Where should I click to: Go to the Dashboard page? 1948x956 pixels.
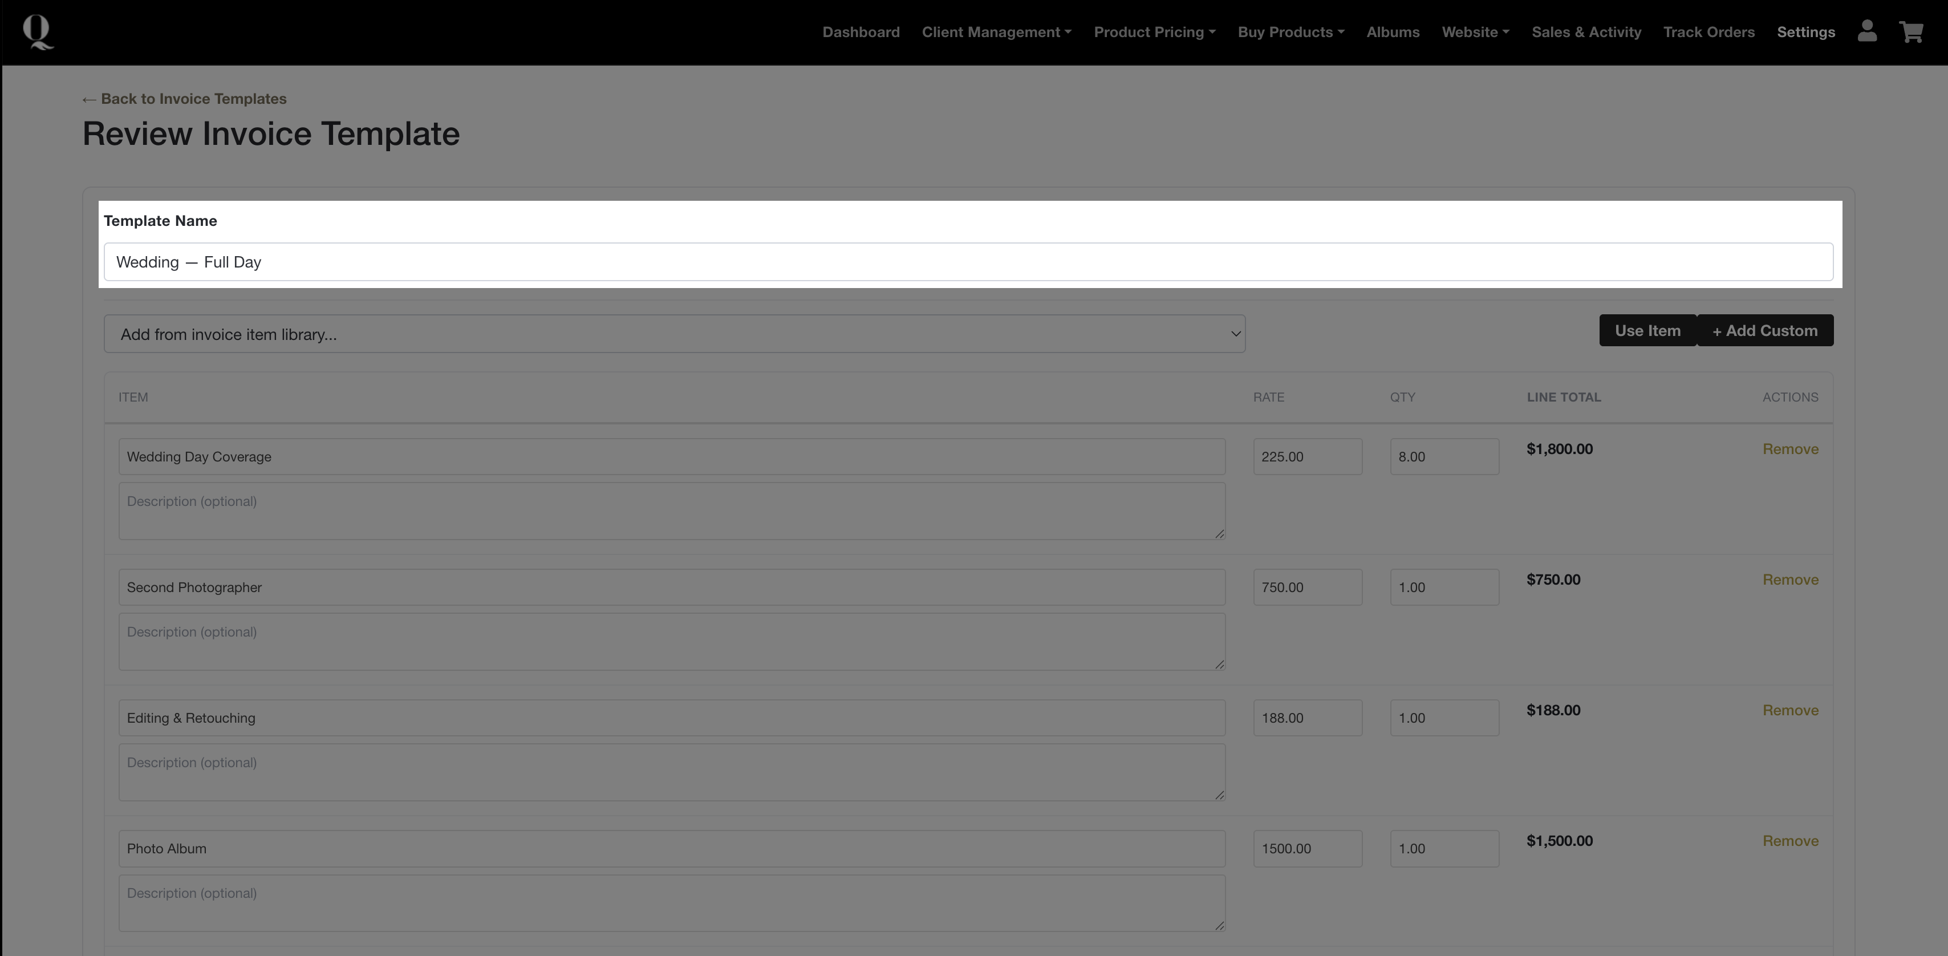861,32
